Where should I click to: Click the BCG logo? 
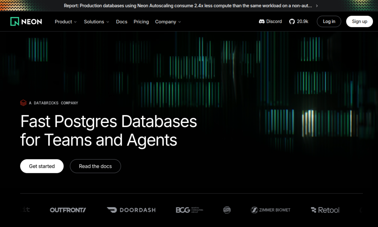[189, 210]
